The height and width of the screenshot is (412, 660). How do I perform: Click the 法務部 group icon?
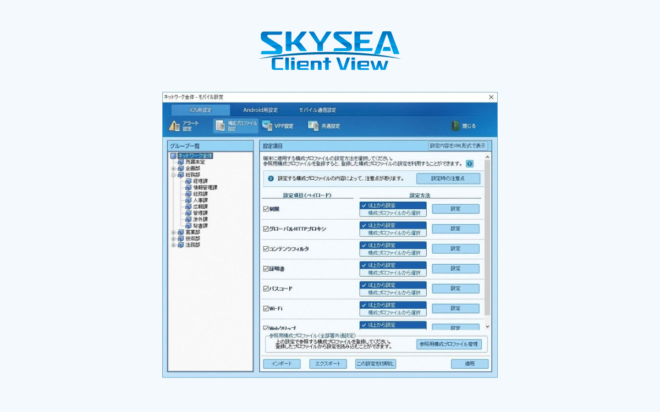pos(181,245)
